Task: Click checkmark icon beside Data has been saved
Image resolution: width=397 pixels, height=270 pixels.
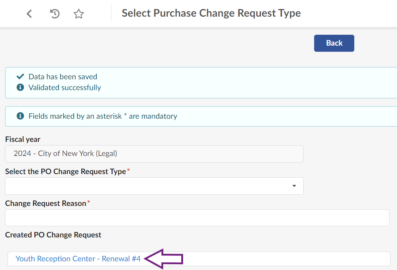Action: [x=20, y=77]
